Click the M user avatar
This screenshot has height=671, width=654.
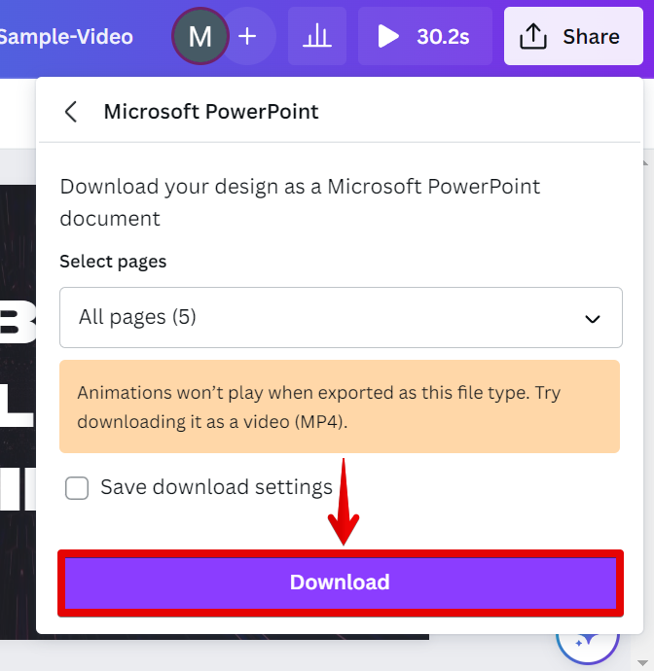click(200, 36)
